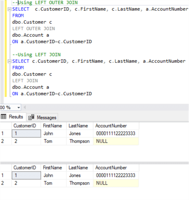Select Tom cell in second result grid
Viewport: 189px width, 200px height.
point(54,183)
